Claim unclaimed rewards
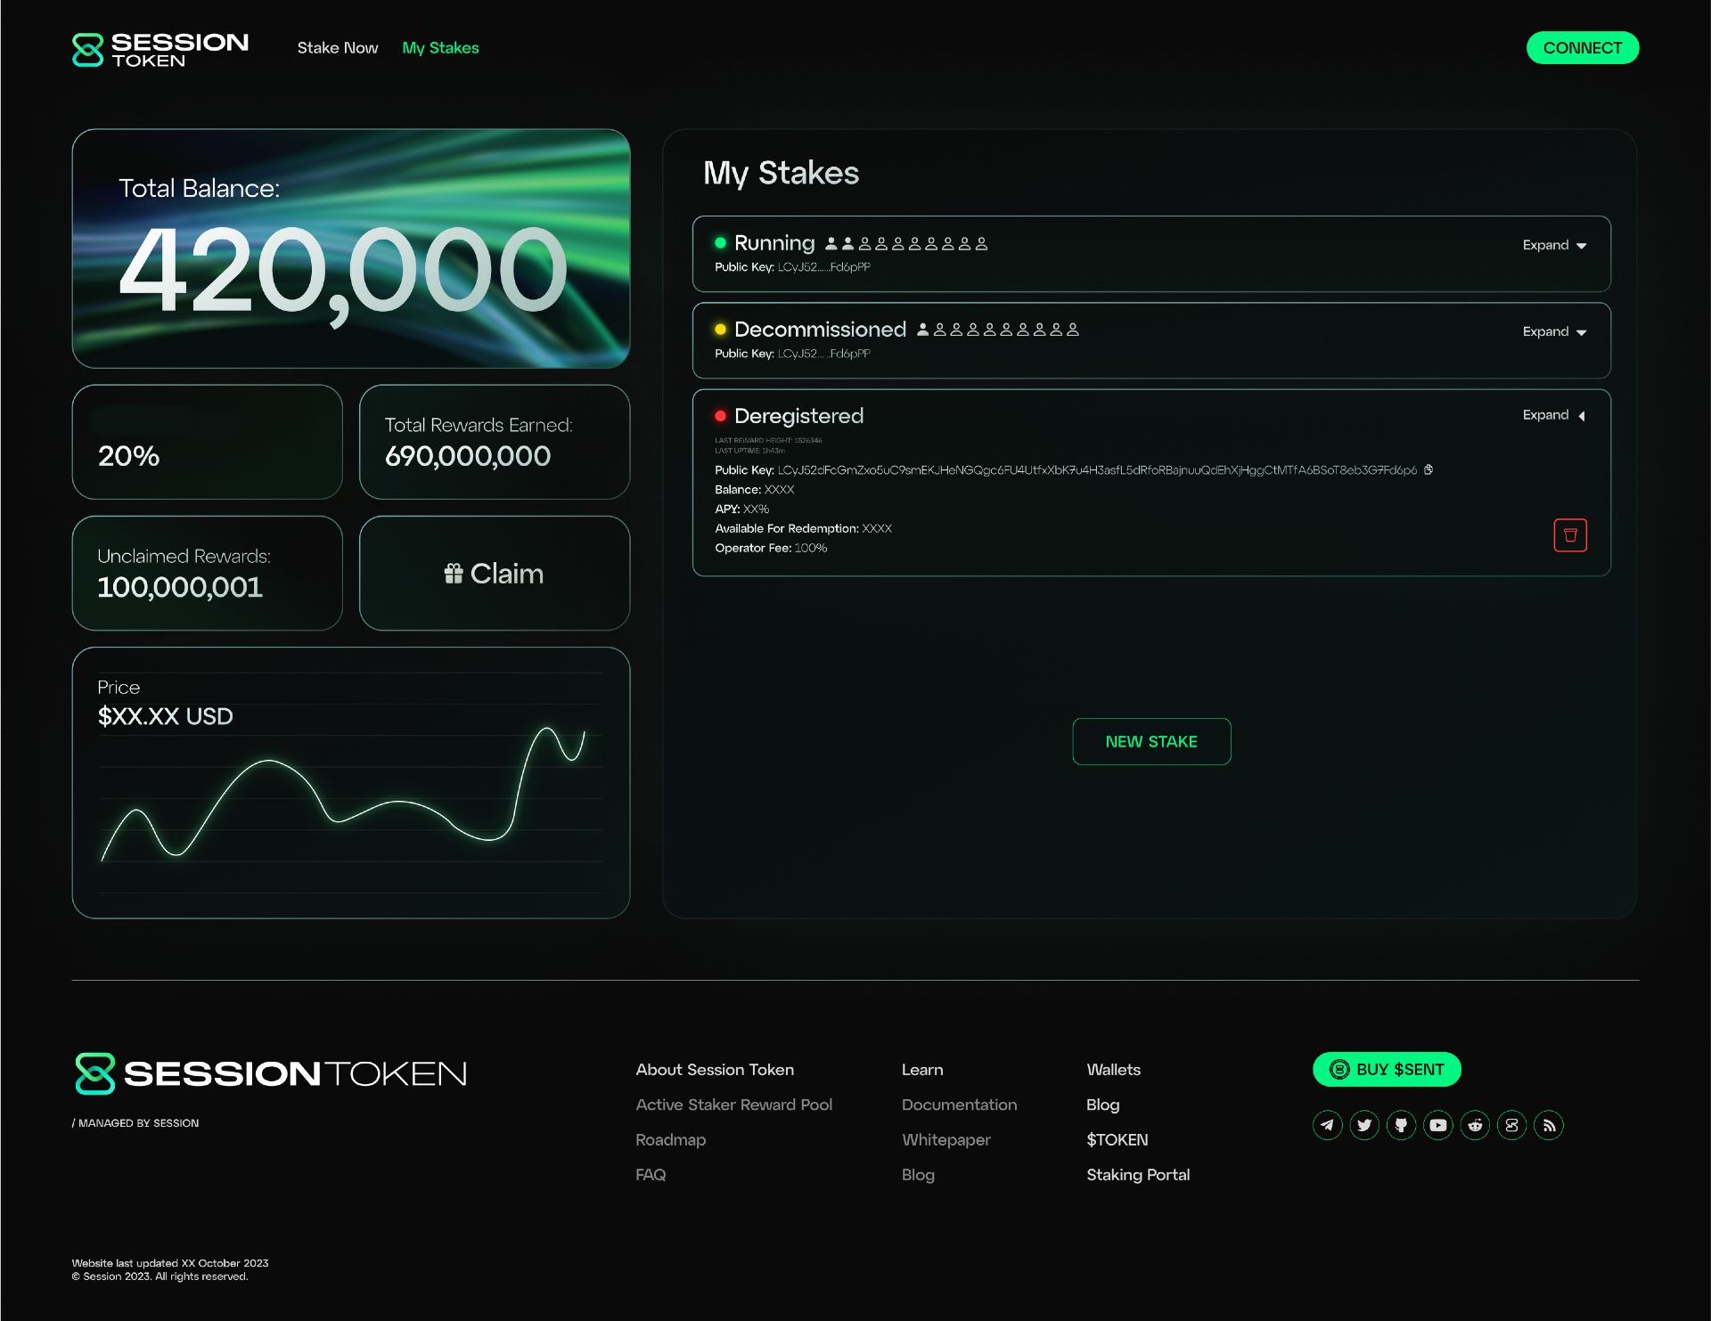The height and width of the screenshot is (1321, 1711). pos(495,574)
